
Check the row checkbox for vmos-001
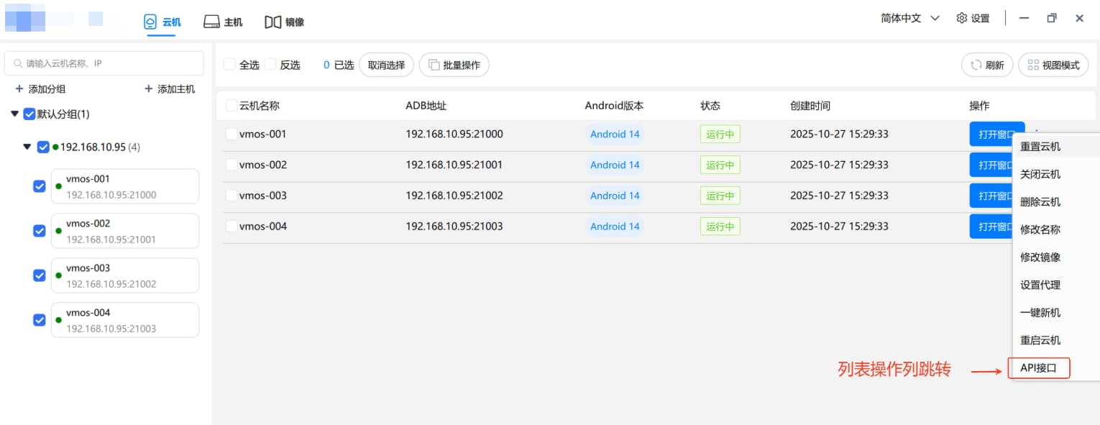[232, 134]
